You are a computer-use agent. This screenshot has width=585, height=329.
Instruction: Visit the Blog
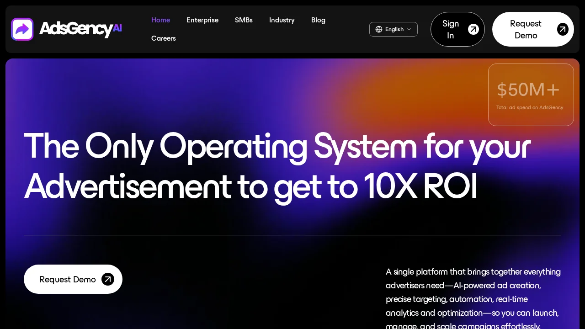318,20
